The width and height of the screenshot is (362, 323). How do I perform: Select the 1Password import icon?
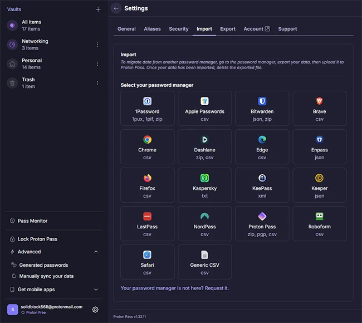[x=147, y=101]
